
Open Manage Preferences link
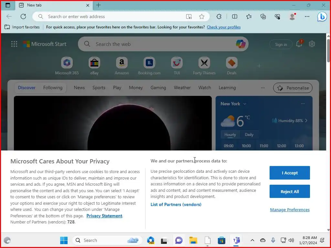(x=290, y=210)
